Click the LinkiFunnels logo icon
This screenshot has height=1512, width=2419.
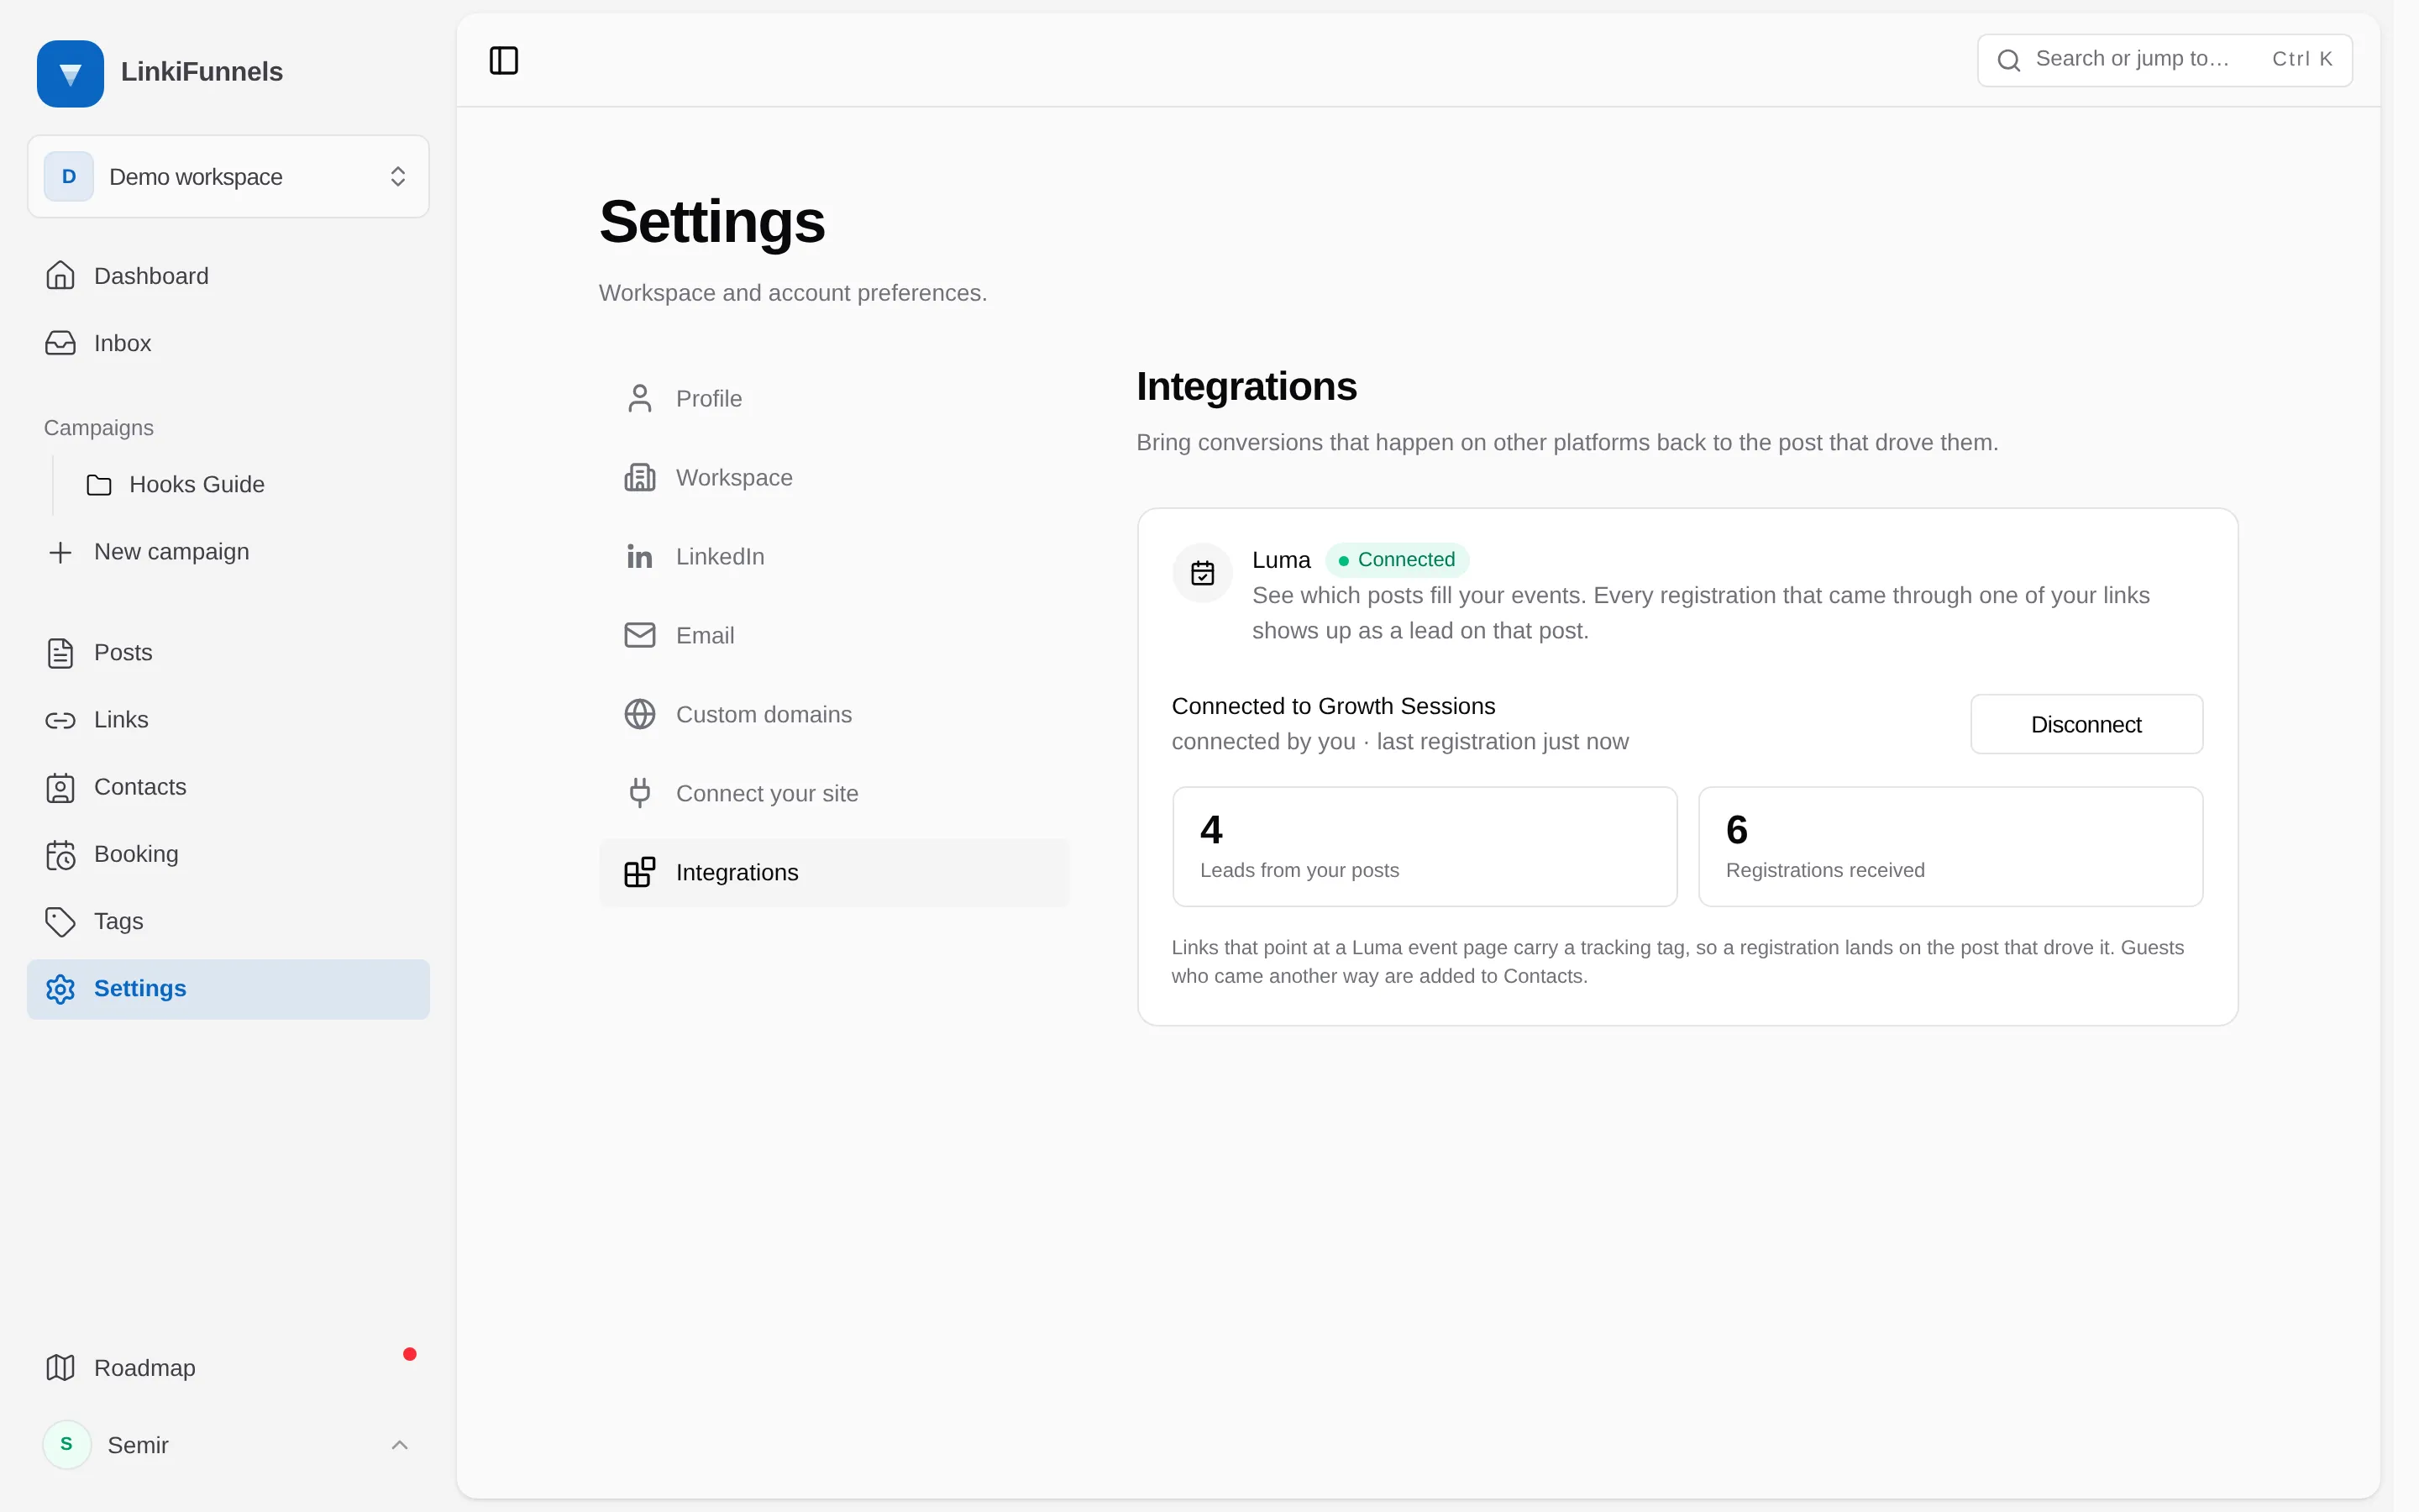[x=70, y=73]
